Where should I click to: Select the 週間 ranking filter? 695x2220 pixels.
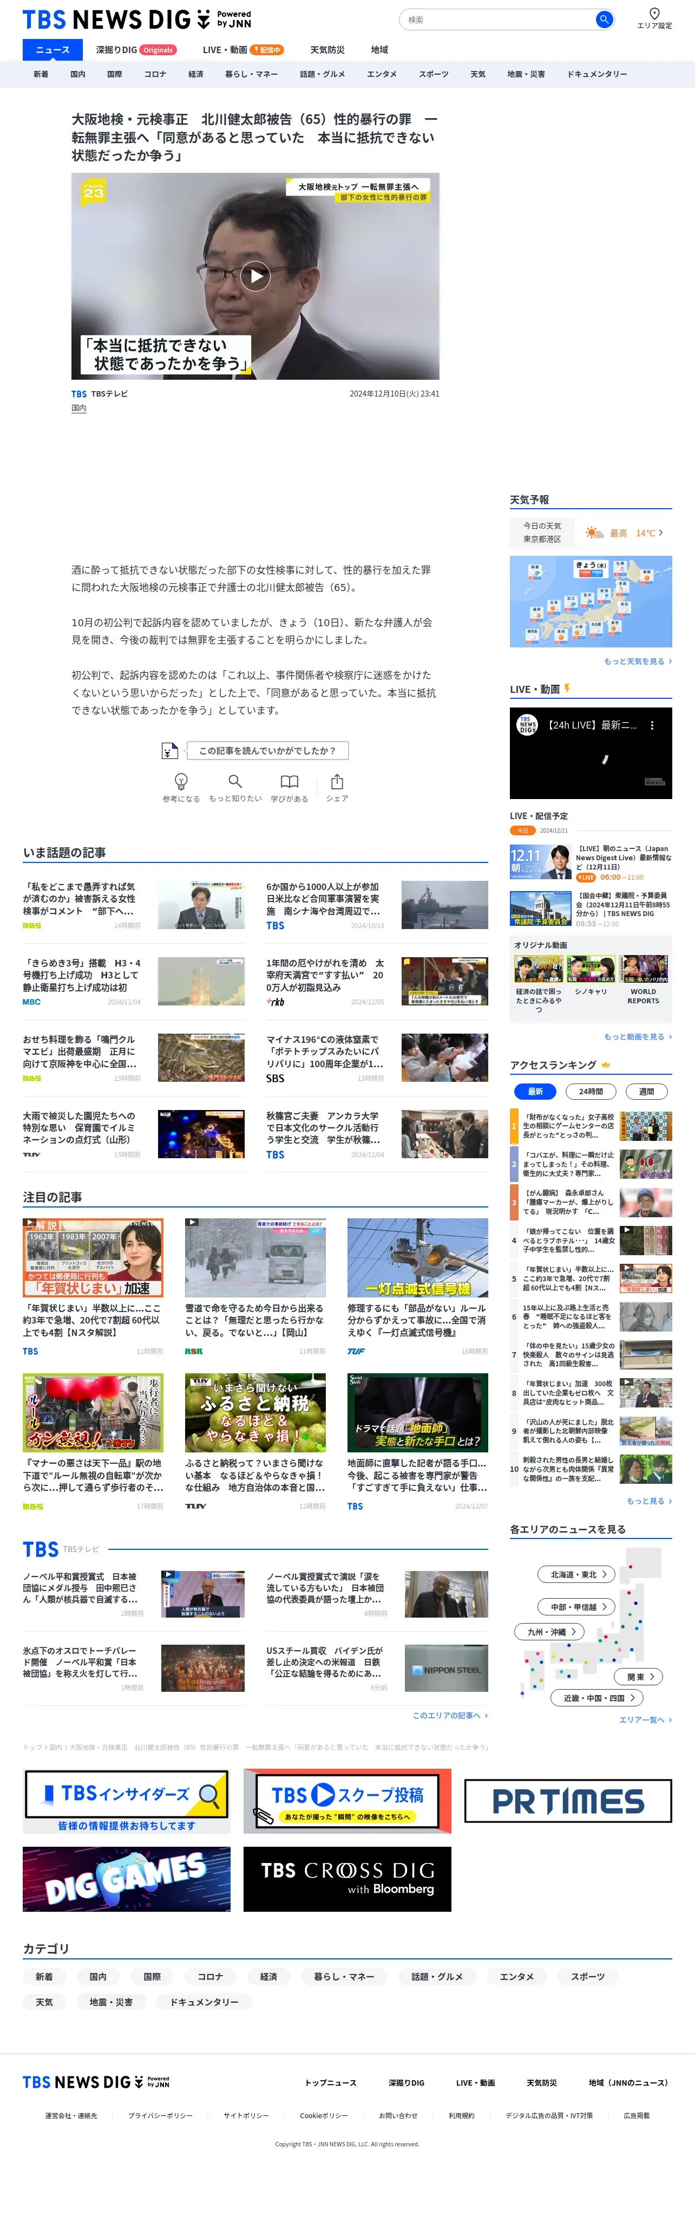pyautogui.click(x=646, y=1091)
